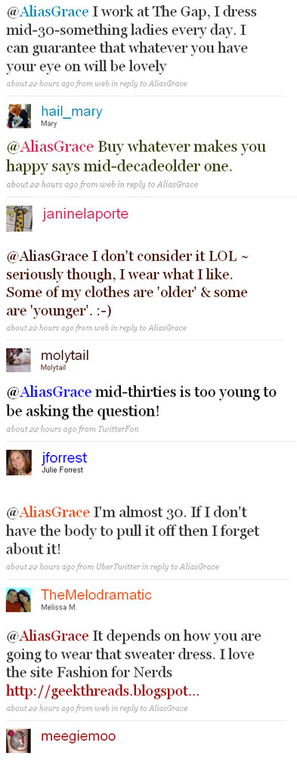The width and height of the screenshot is (297, 762).
Task: Visit the meegiemoo username link
Action: pyautogui.click(x=79, y=736)
